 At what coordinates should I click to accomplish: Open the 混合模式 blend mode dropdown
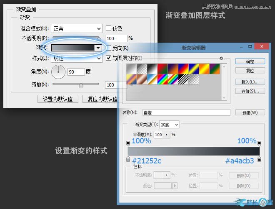click(77, 28)
